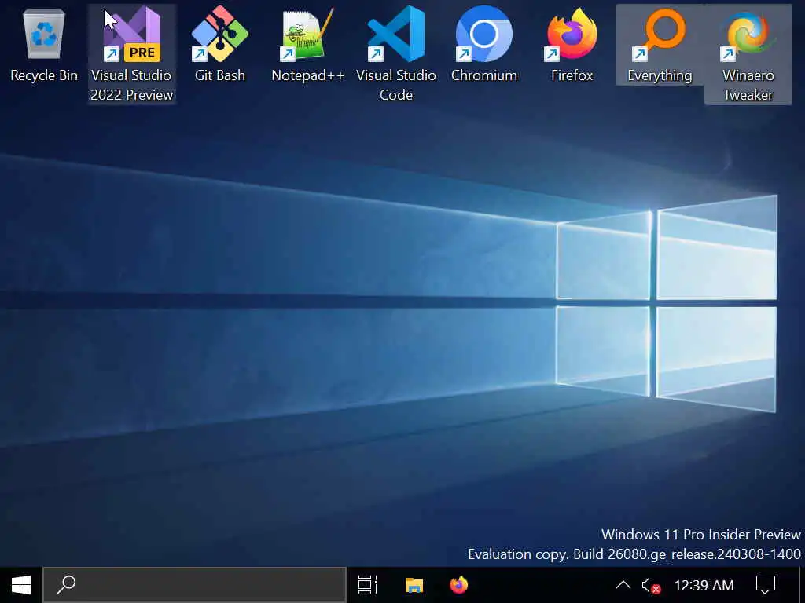
Task: Select the Everything search shortcut
Action: point(660,45)
